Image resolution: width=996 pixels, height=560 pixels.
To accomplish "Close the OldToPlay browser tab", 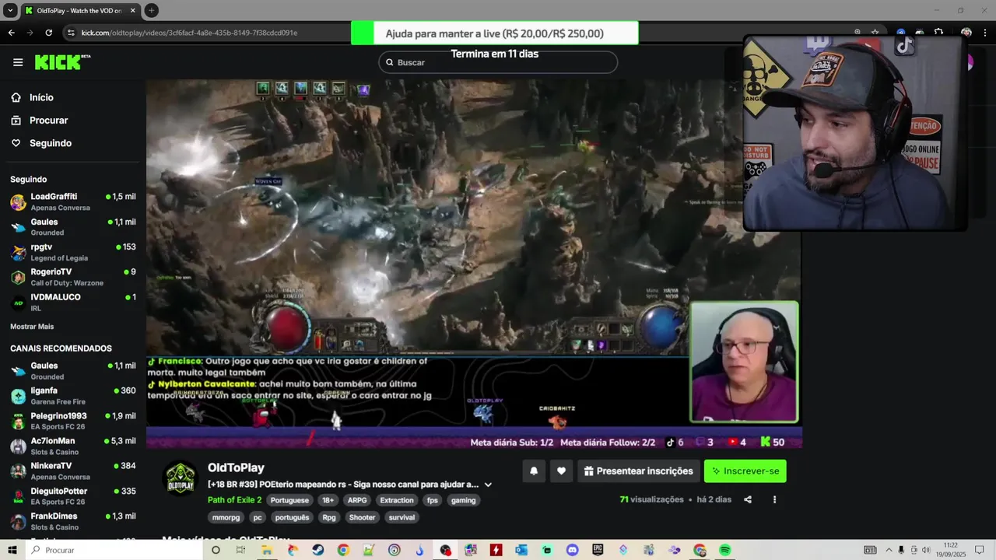I will pos(132,10).
